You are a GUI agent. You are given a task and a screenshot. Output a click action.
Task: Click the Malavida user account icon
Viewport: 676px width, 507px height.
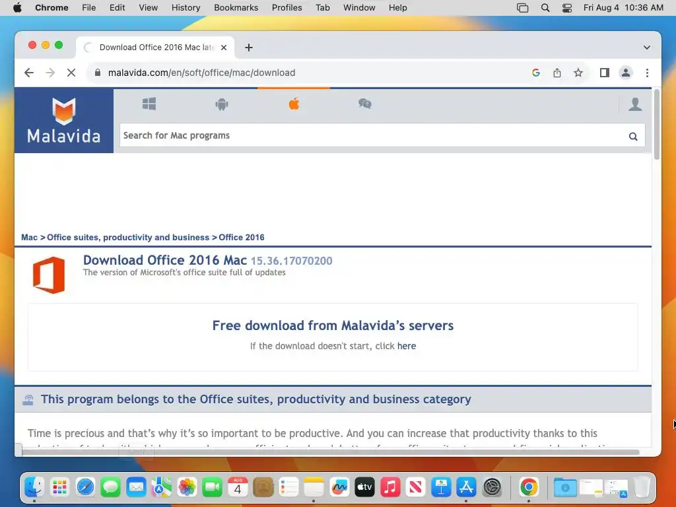tap(635, 104)
